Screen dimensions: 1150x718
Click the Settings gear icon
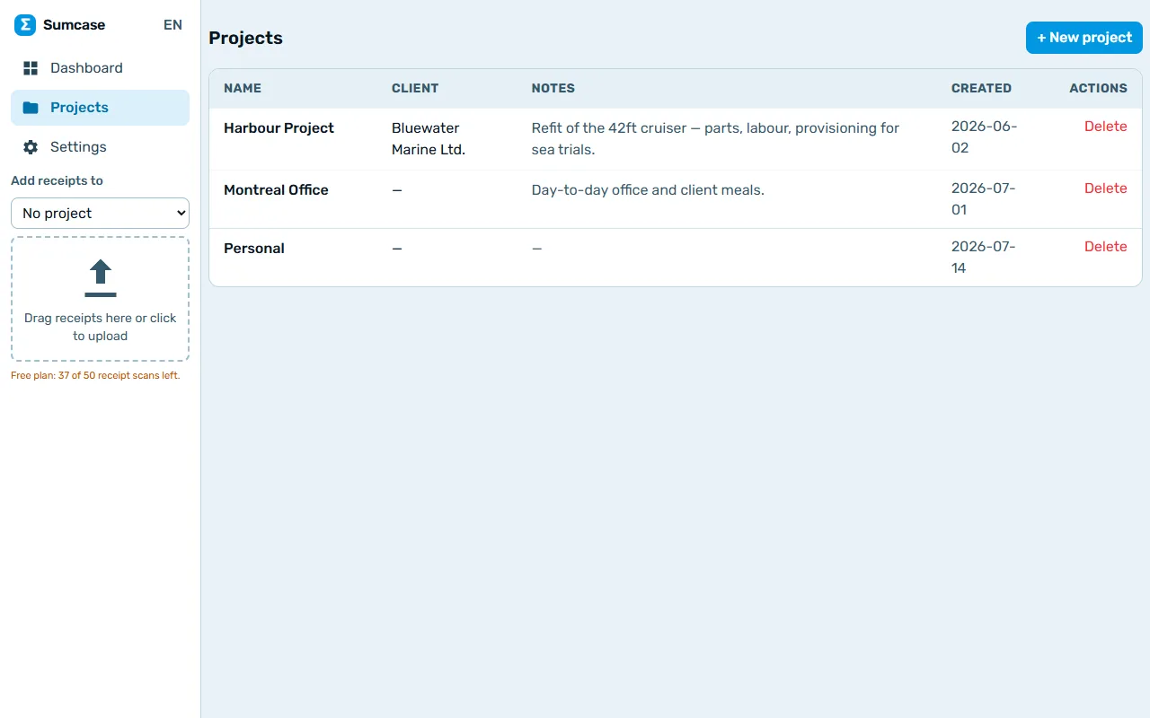tap(31, 147)
